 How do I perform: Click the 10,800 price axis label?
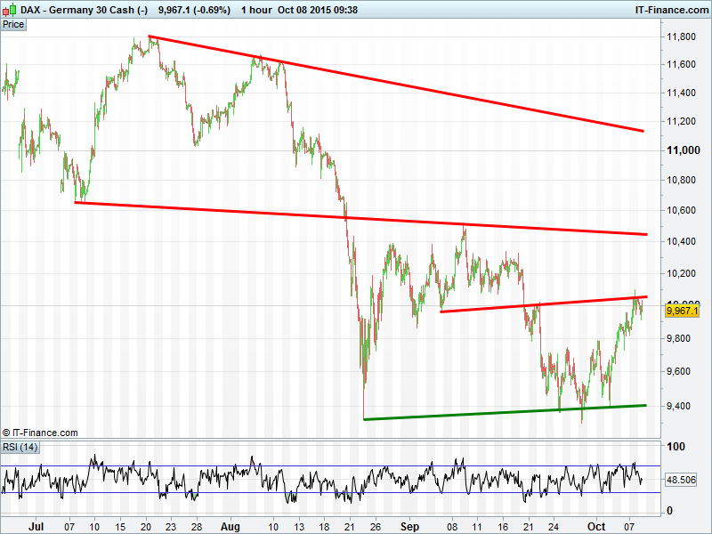coord(681,181)
